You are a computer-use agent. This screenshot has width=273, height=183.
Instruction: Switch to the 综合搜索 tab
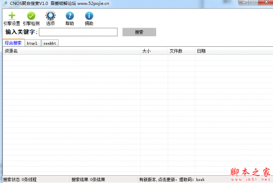[13, 43]
